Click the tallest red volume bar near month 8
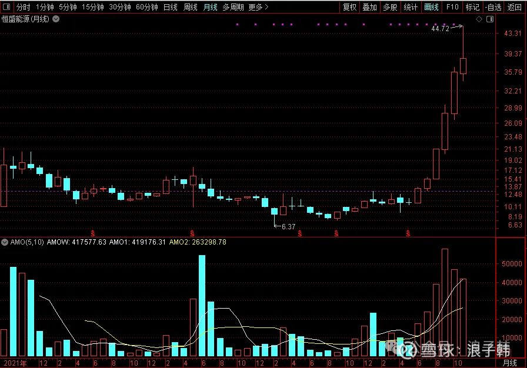The height and width of the screenshot is (368, 527). [x=445, y=303]
